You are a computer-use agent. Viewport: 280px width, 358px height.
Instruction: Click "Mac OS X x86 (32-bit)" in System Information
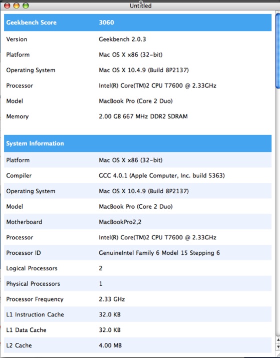[131, 160]
